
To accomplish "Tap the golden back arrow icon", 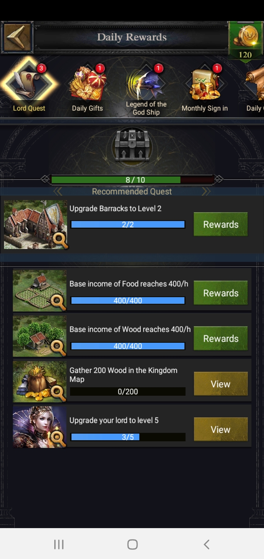I will [17, 38].
